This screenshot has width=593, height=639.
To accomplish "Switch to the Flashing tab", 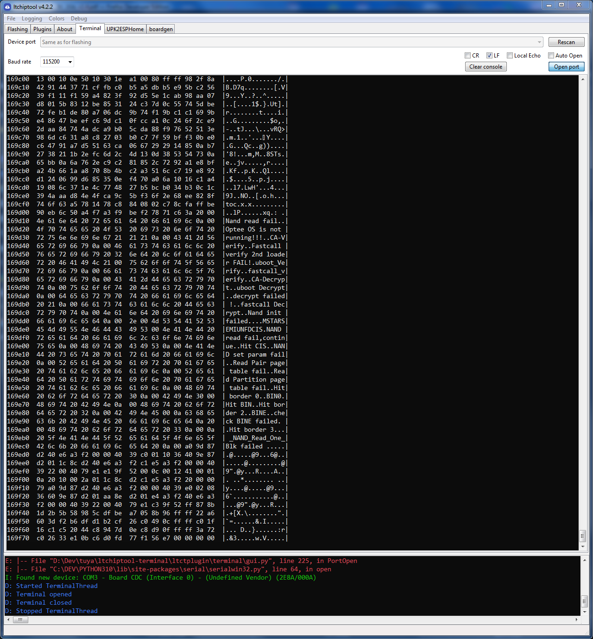I will (x=18, y=29).
